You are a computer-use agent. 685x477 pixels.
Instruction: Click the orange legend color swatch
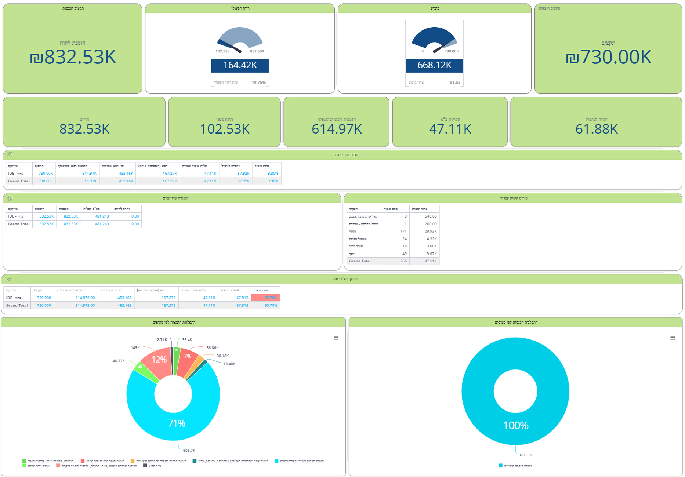pos(133,461)
